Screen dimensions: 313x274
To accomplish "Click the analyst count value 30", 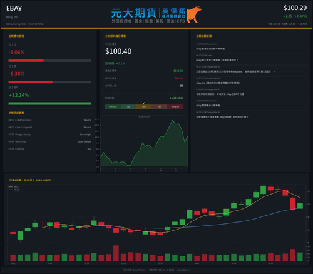I will pyautogui.click(x=182, y=86).
